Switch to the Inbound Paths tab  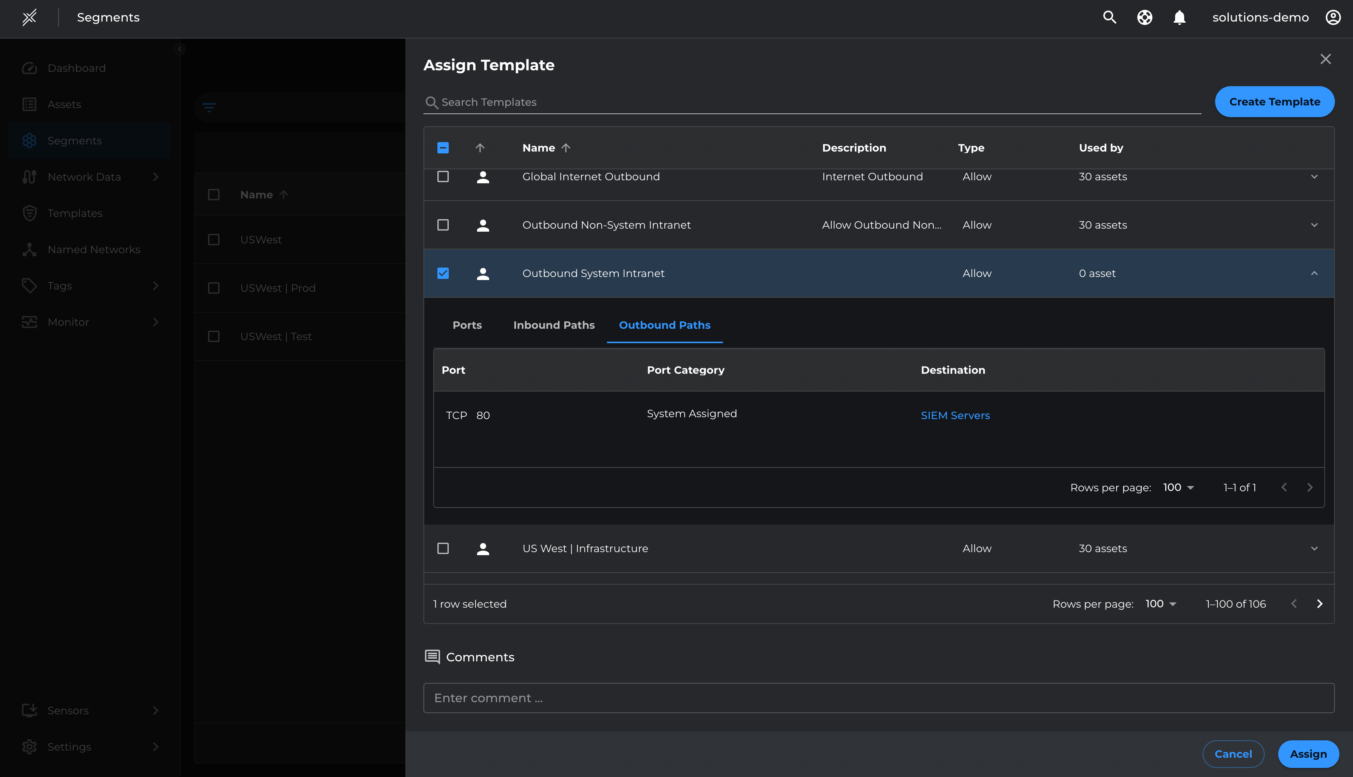tap(554, 325)
